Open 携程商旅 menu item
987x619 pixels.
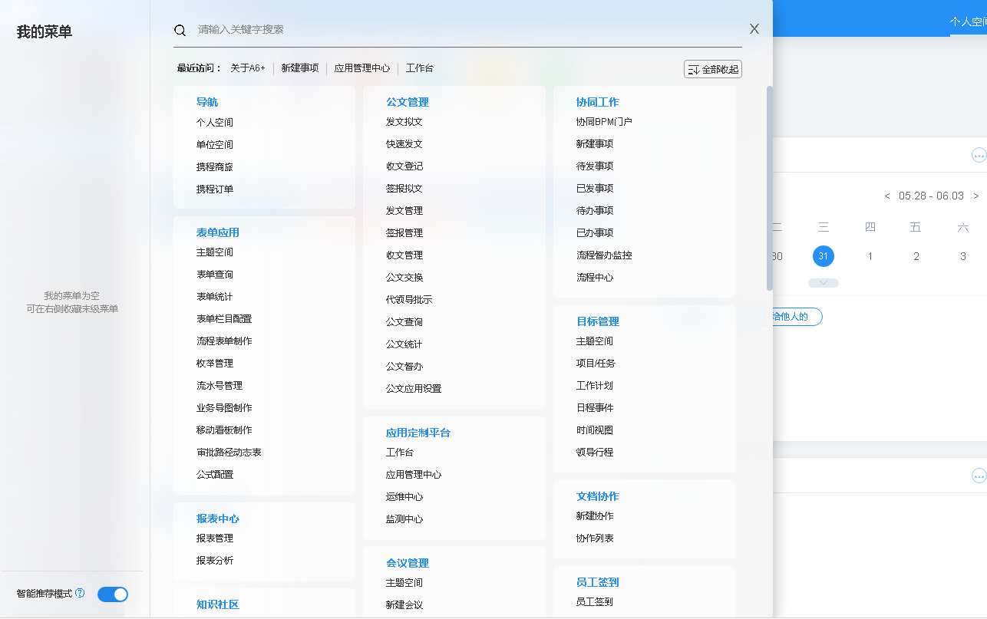215,167
